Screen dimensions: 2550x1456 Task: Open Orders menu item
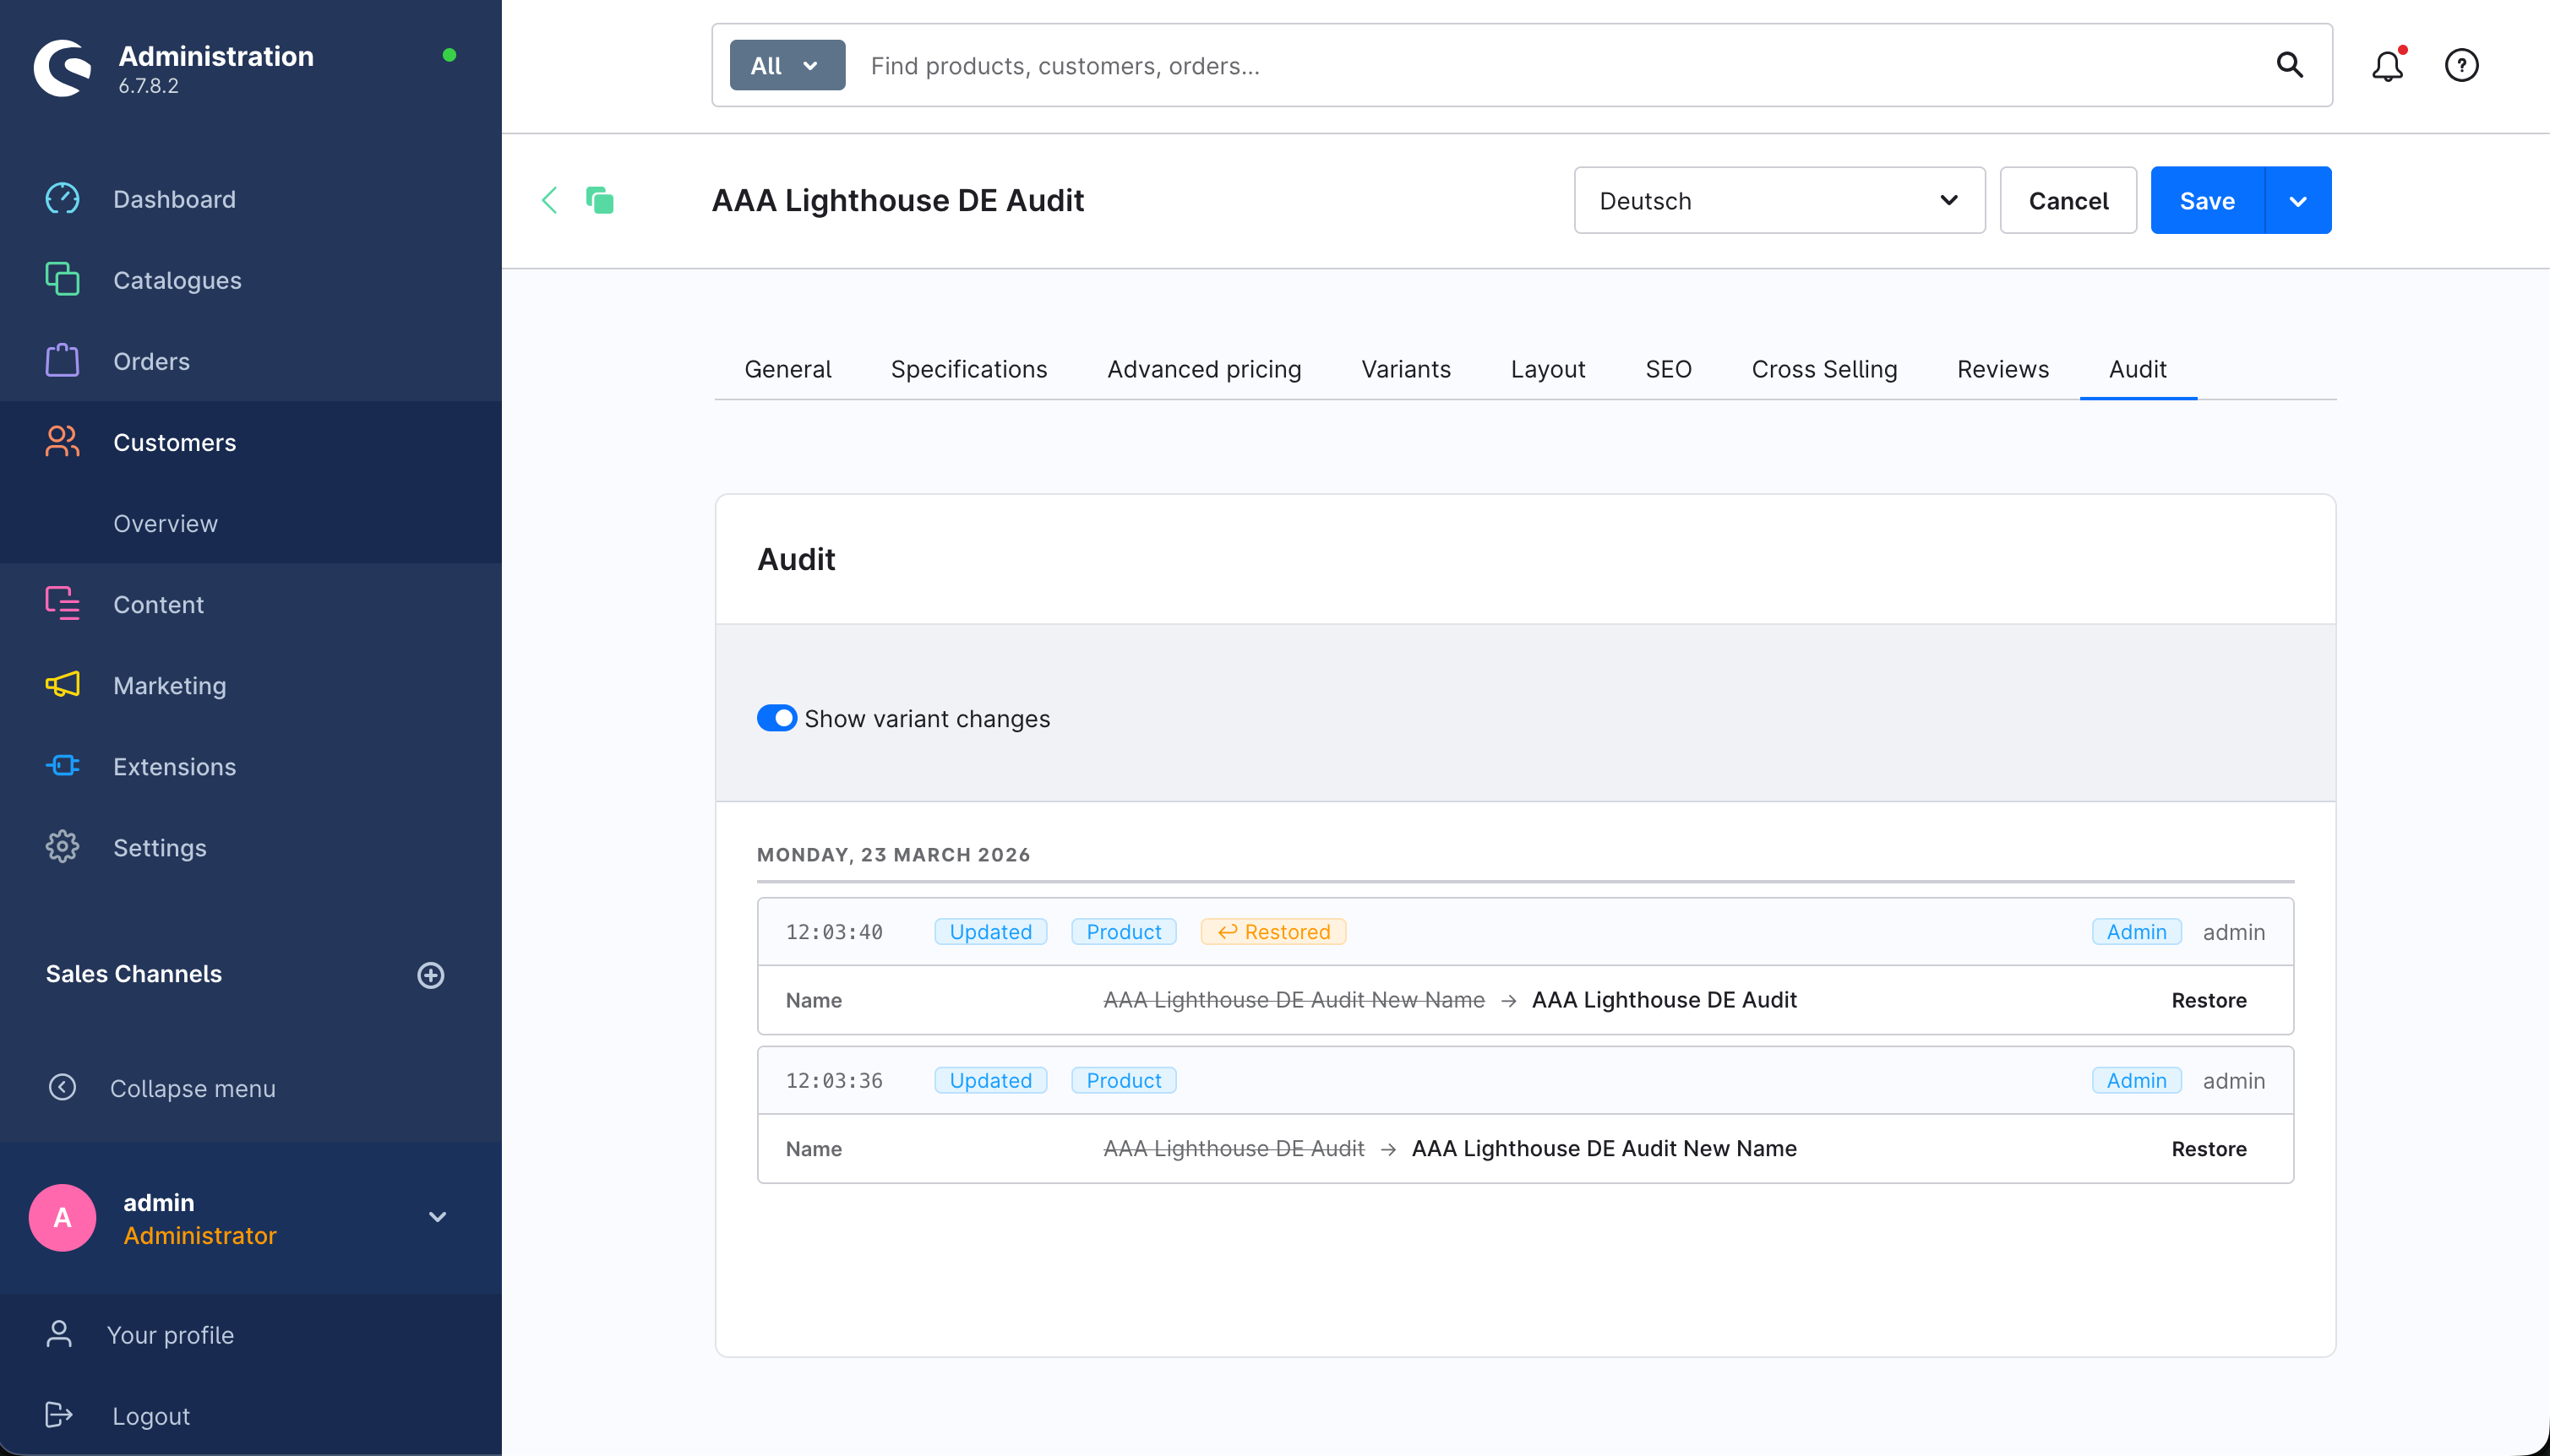[151, 361]
